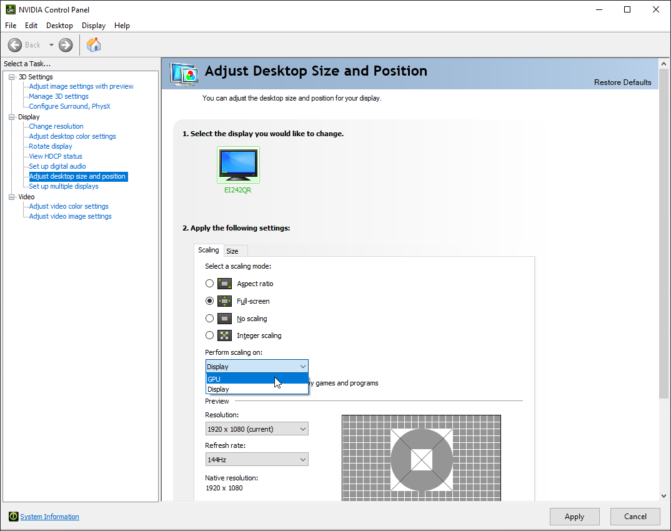Click the No scaling icon
This screenshot has width=671, height=531.
[225, 319]
